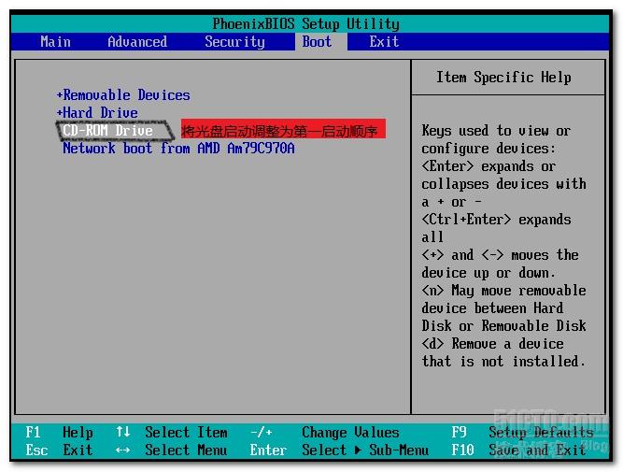
Task: Open the Main menu tab
Action: click(56, 42)
